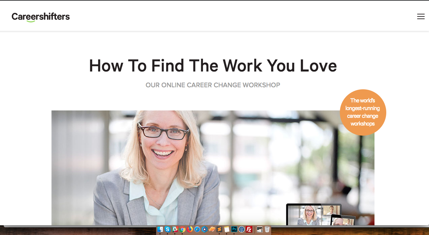Click the Careershifters logo

coord(40,16)
